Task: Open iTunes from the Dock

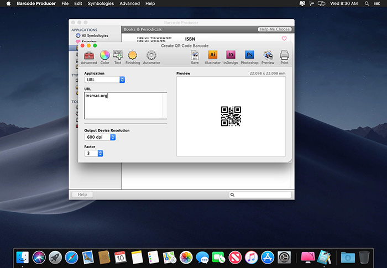Action: pyautogui.click(x=251, y=258)
